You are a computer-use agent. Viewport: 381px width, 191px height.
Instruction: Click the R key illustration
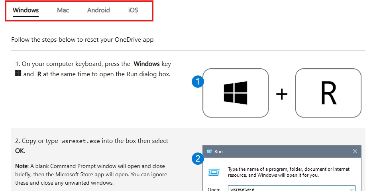tap(328, 93)
